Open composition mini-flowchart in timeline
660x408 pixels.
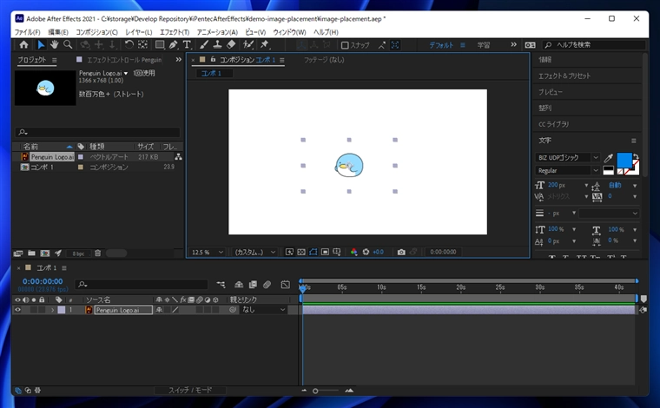(221, 285)
